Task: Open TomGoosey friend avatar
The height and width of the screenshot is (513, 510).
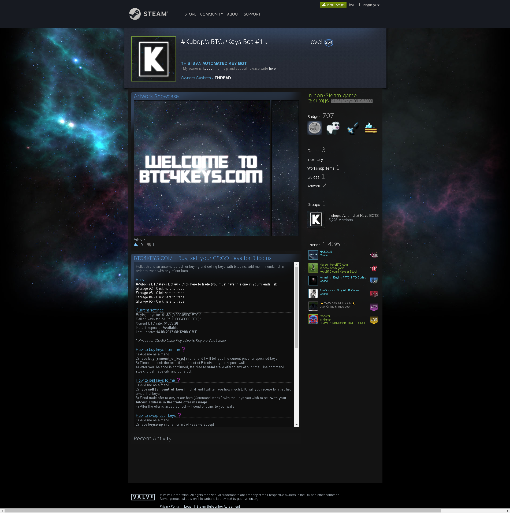Action: point(313,293)
